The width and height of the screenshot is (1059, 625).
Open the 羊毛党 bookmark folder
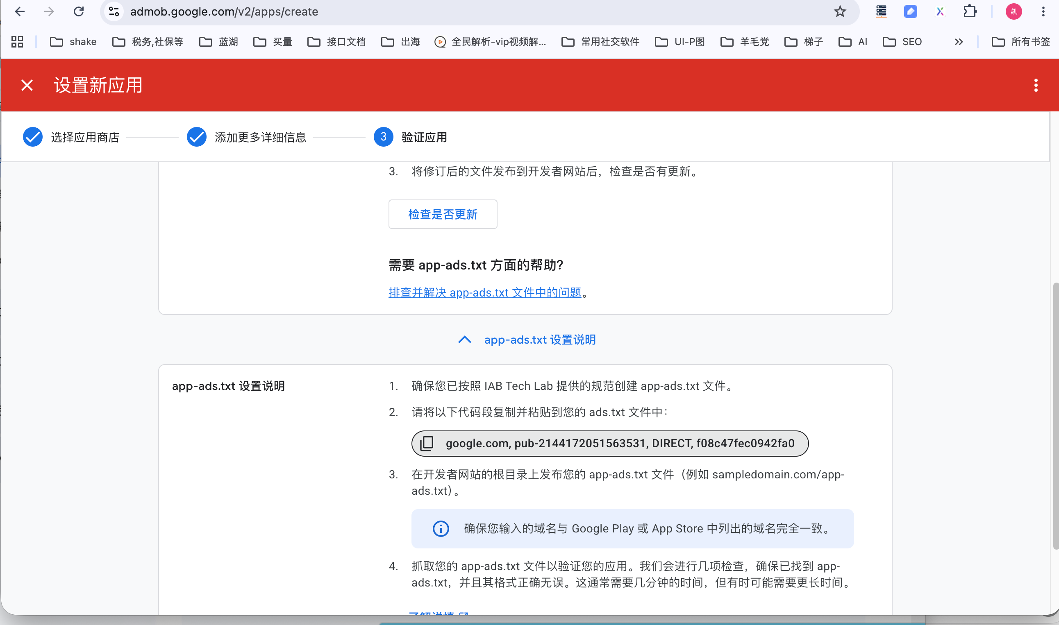point(745,42)
